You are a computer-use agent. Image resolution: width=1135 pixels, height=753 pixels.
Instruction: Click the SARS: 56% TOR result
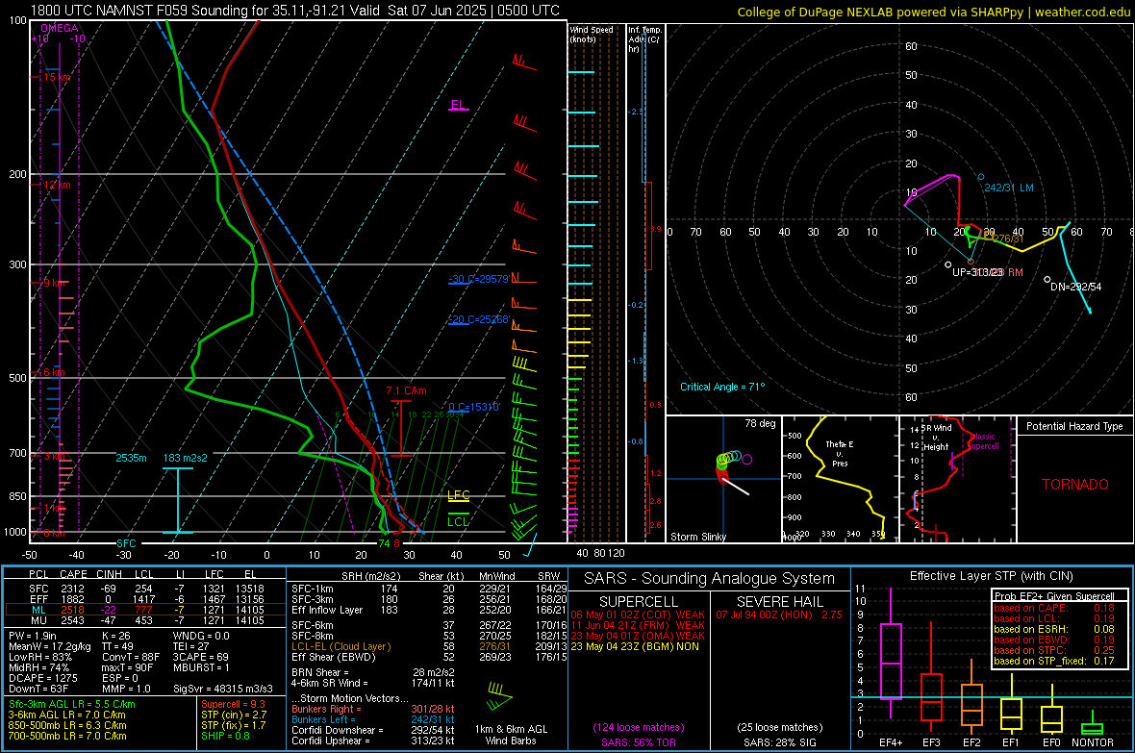[638, 742]
